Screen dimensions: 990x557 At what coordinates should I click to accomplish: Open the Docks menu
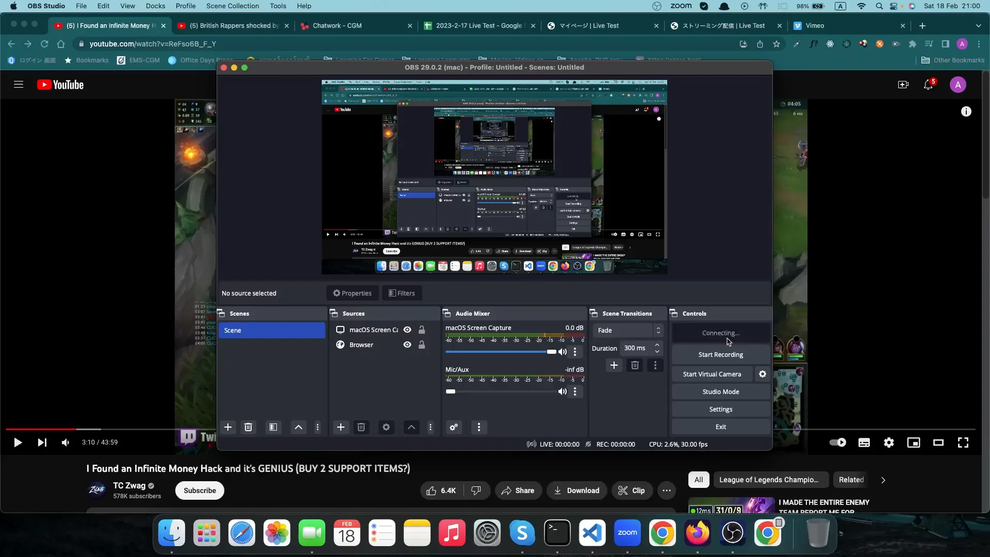155,6
